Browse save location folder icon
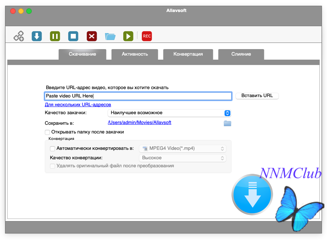 (227, 123)
